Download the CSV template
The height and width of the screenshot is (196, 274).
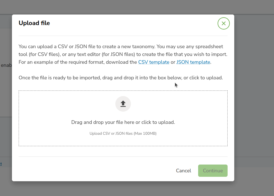tap(154, 62)
